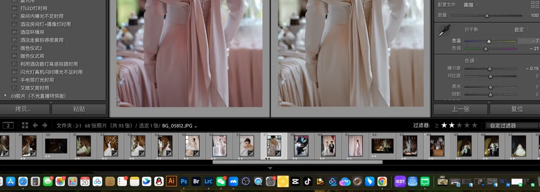Adjust the 色温 temperature slider

(x=489, y=41)
